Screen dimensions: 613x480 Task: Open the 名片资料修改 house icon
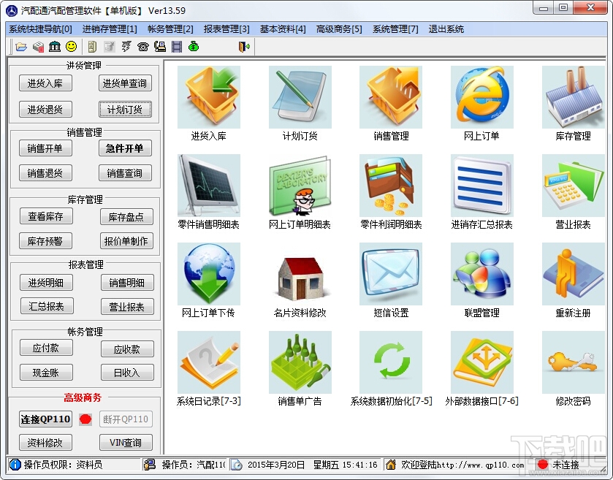pyautogui.click(x=300, y=274)
